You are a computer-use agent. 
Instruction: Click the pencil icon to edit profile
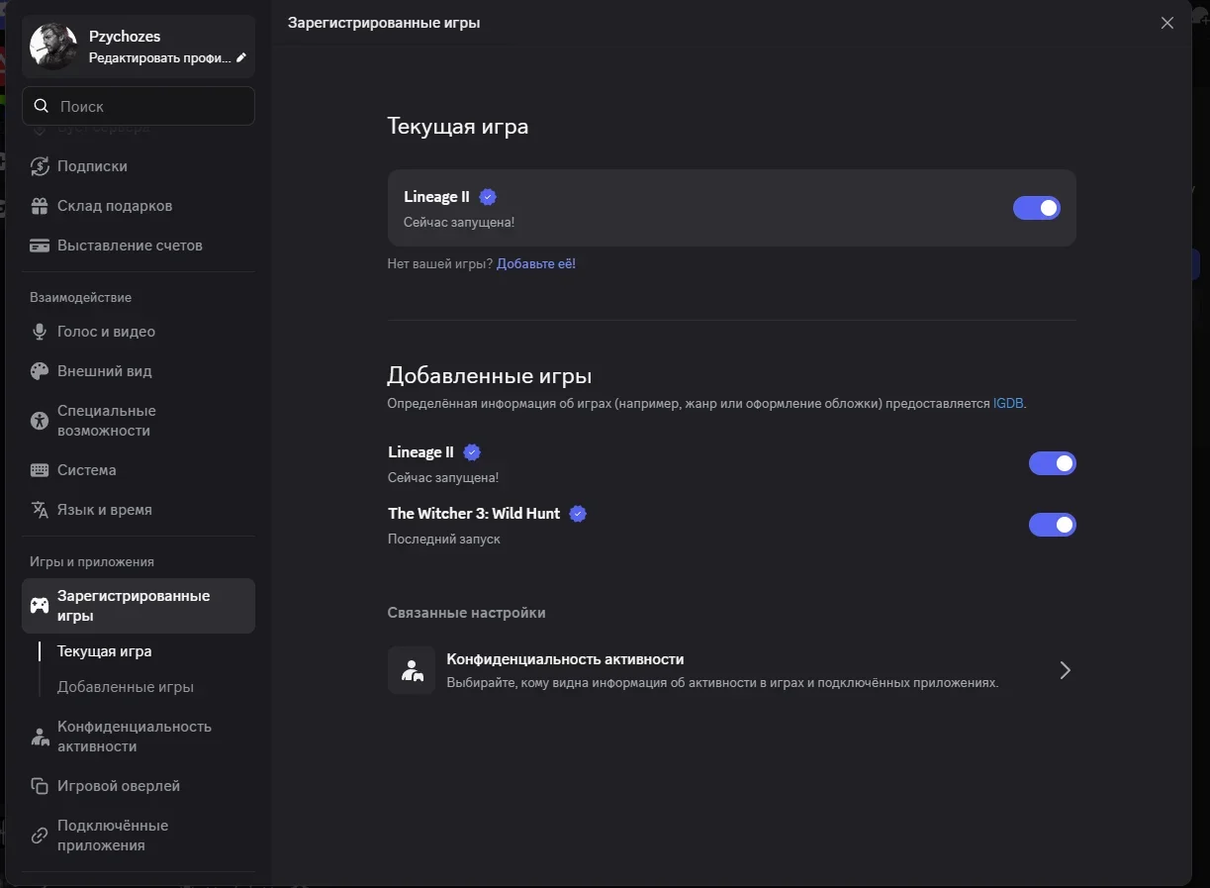tap(241, 57)
